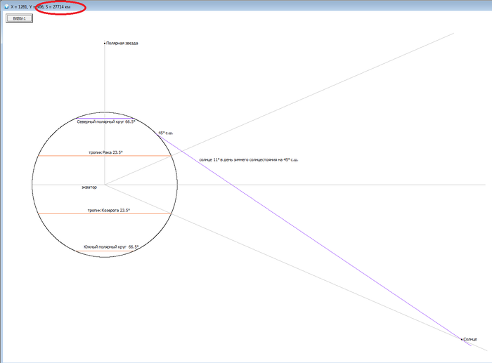Viewport: 492px width, 363px height.
Task: Click the center point of the globe
Action: (x=105, y=184)
